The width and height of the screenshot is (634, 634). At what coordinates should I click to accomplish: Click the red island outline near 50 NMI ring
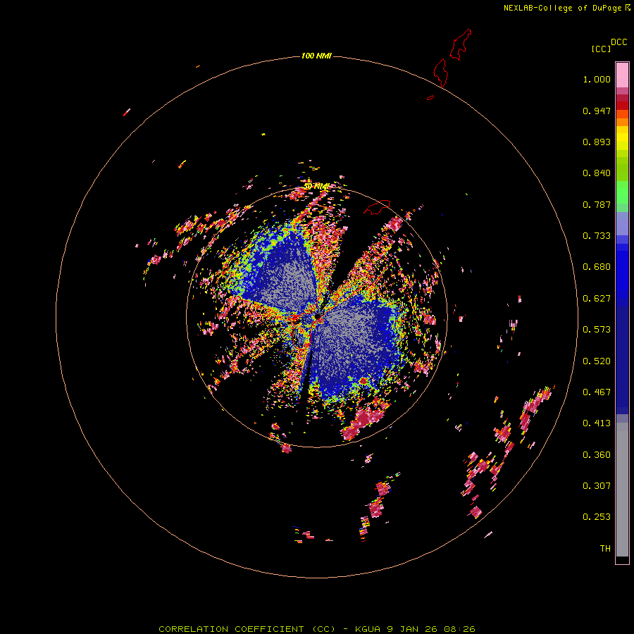377,207
